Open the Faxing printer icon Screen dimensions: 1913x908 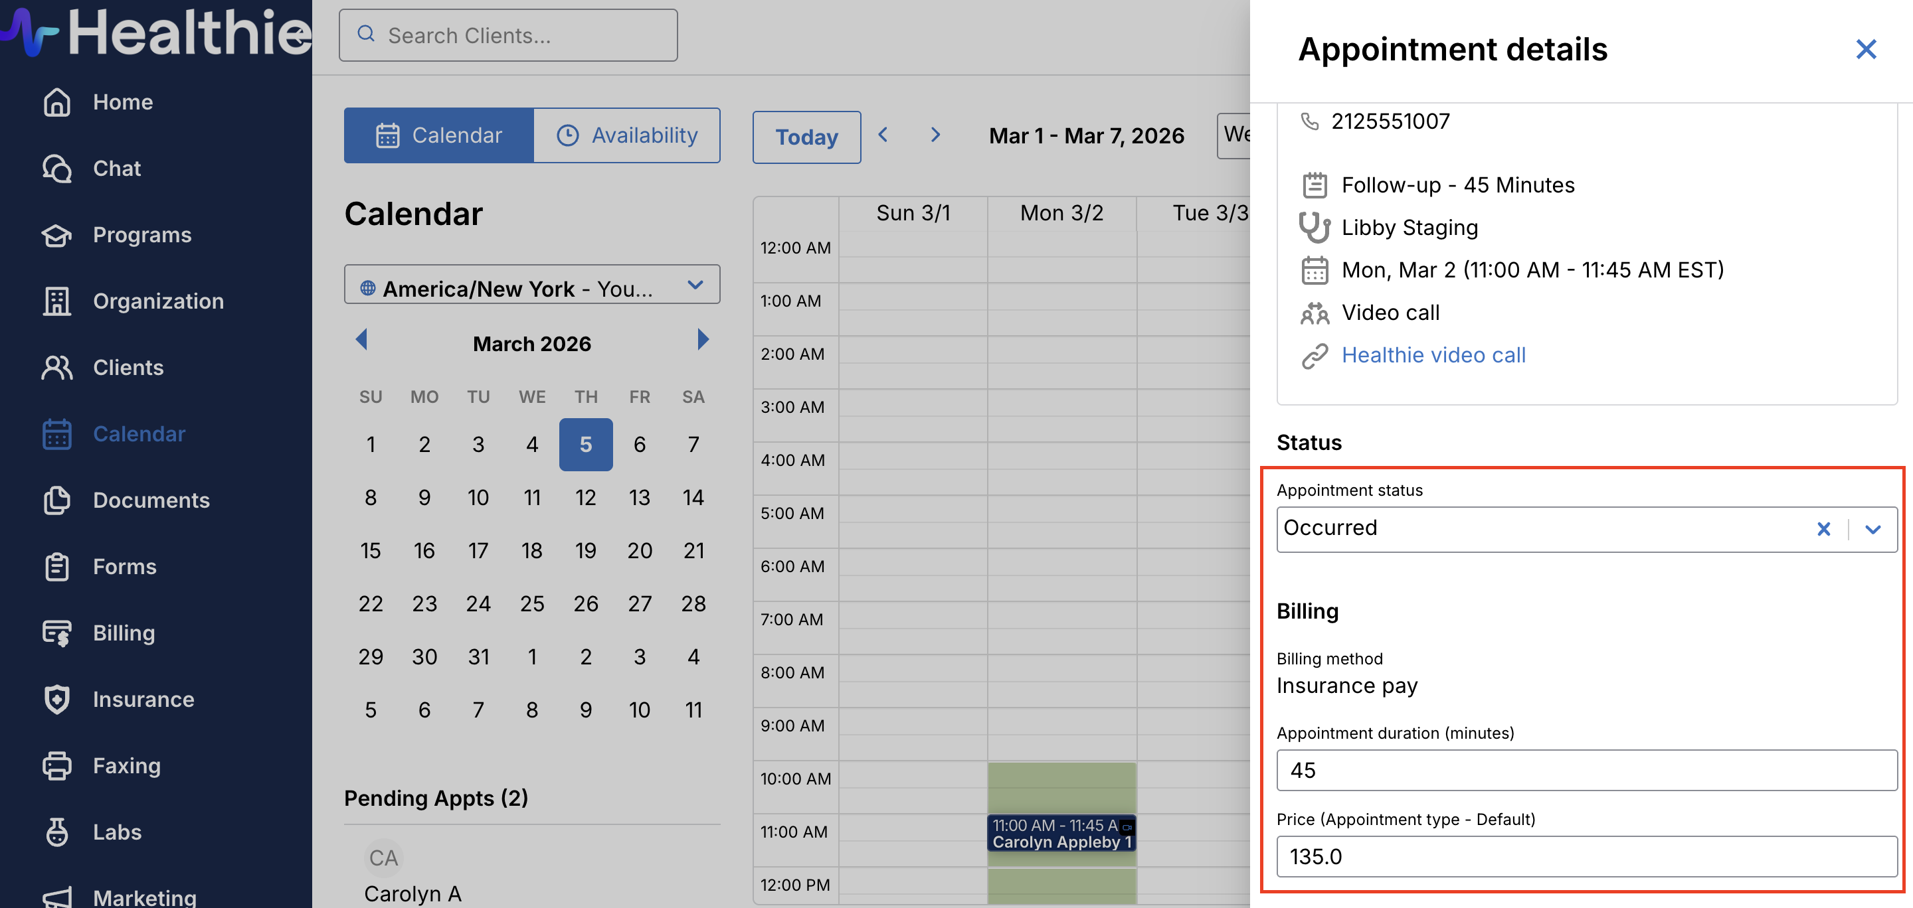pyautogui.click(x=56, y=765)
